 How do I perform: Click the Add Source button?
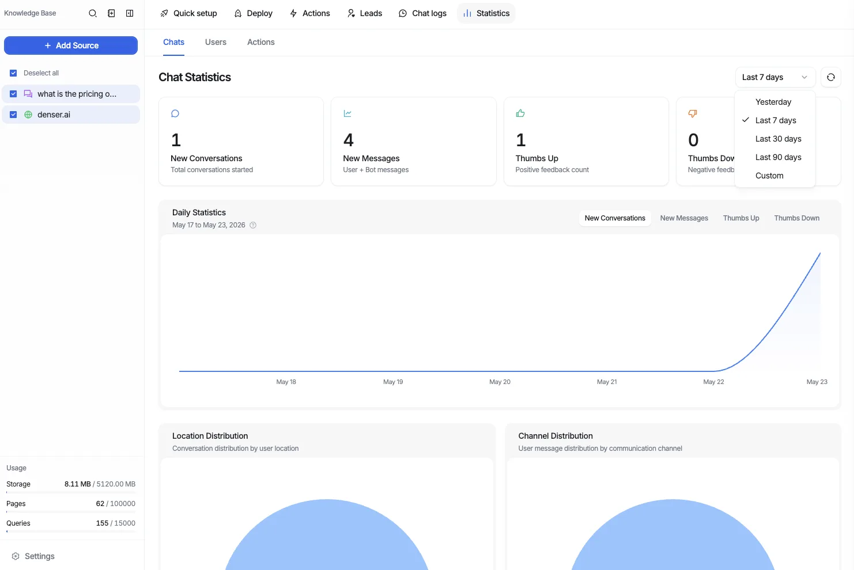(x=71, y=45)
